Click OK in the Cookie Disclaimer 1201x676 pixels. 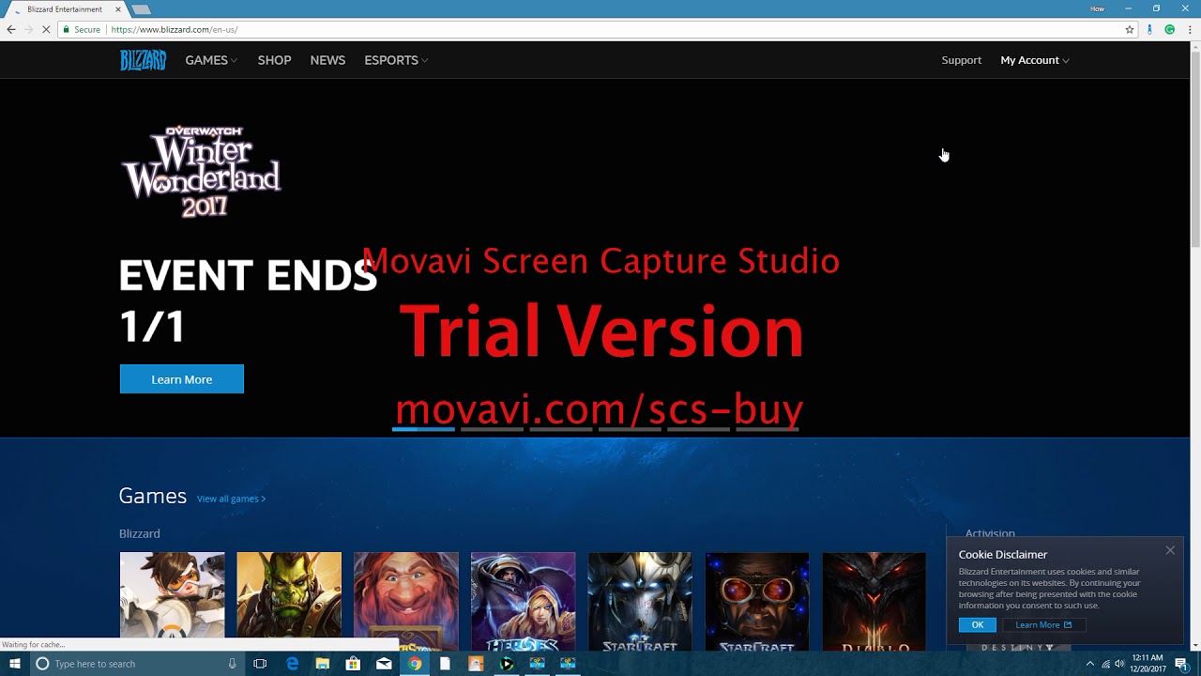[978, 624]
